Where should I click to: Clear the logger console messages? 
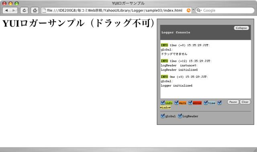pyautogui.click(x=245, y=102)
